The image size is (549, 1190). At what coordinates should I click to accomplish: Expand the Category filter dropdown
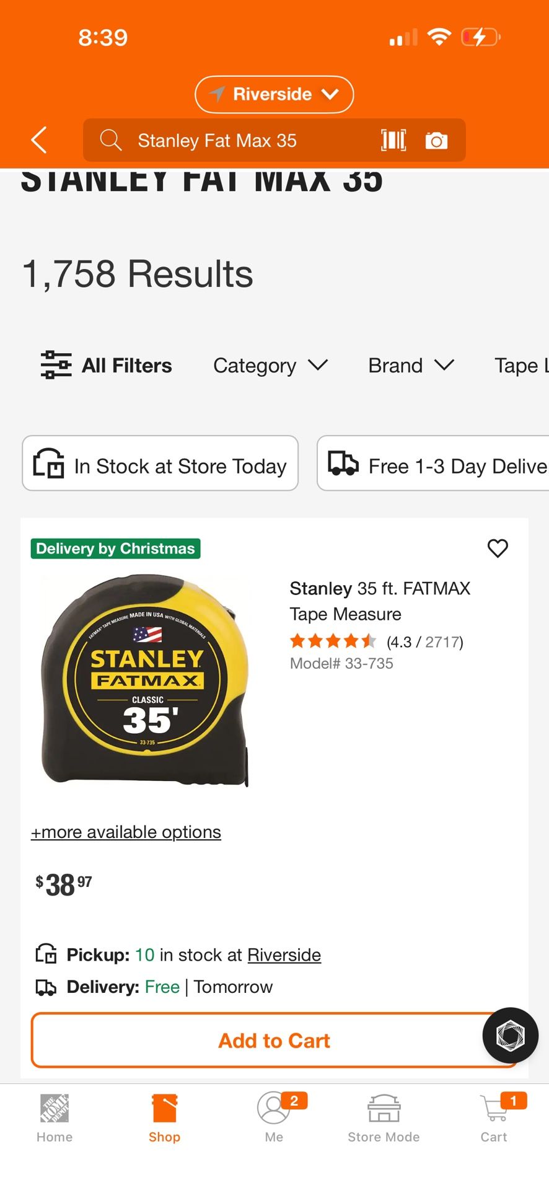pyautogui.click(x=270, y=365)
